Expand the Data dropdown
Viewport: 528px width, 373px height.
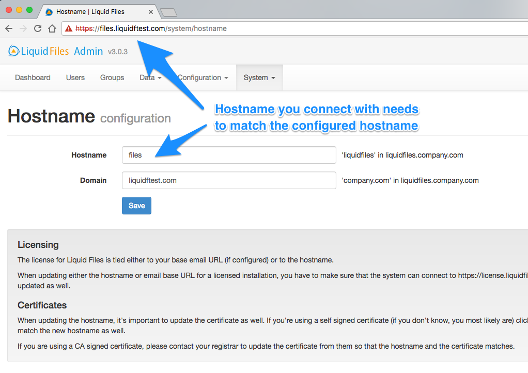point(150,77)
